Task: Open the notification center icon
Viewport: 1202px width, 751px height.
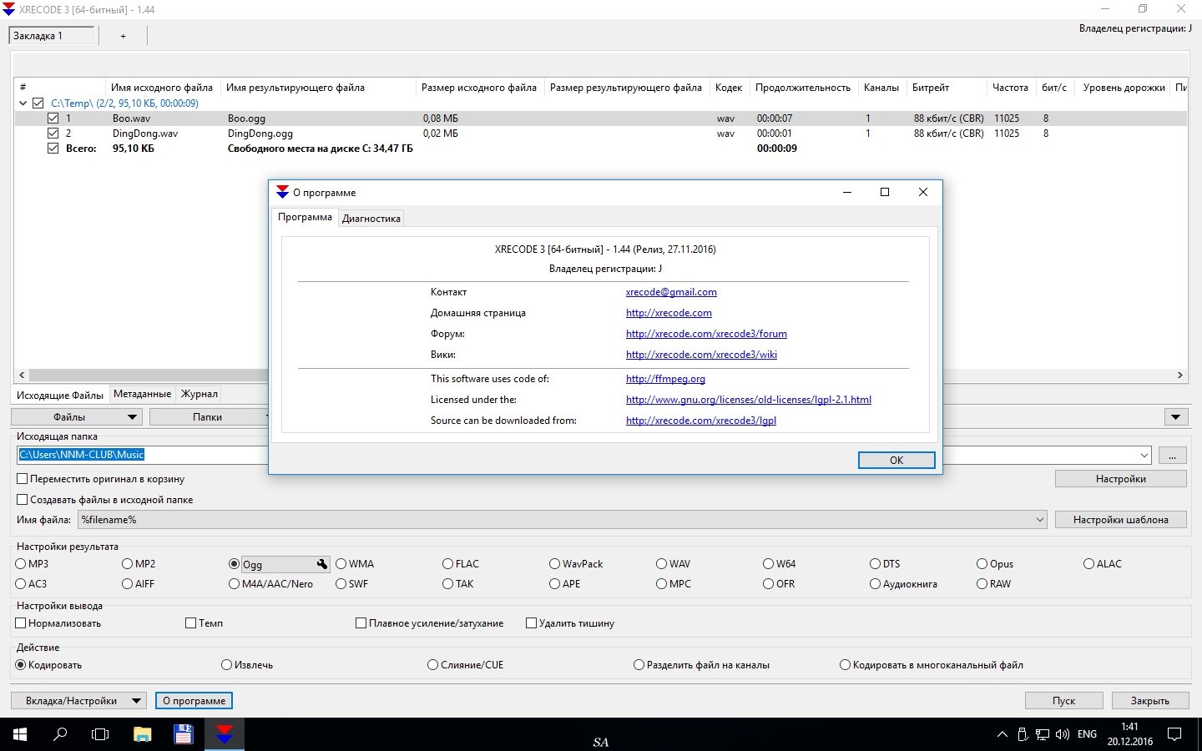Action: 1174,734
